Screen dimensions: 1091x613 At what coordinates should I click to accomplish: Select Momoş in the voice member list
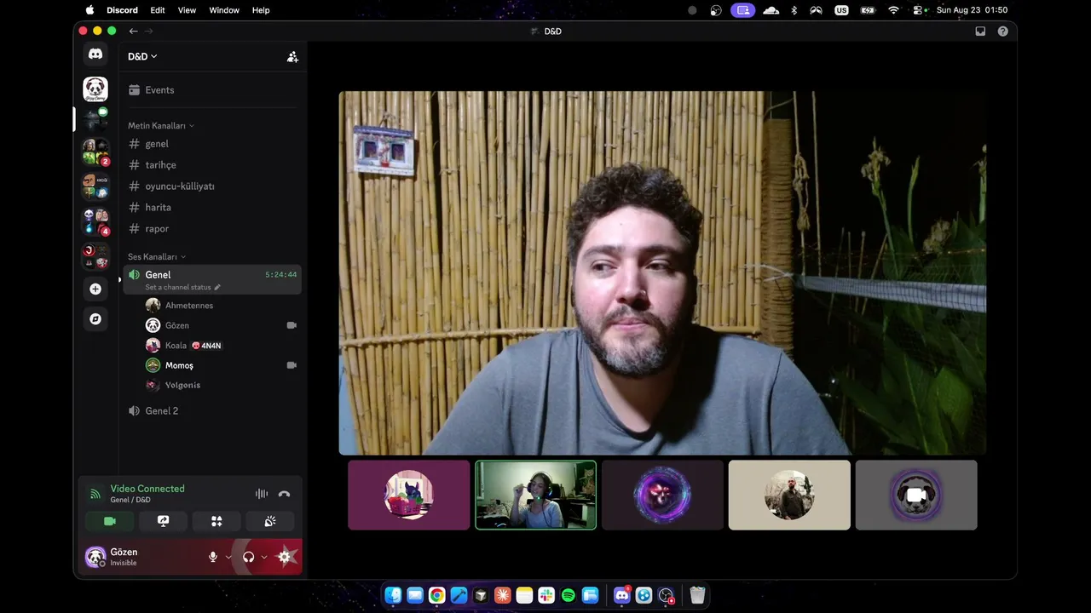tap(222, 365)
